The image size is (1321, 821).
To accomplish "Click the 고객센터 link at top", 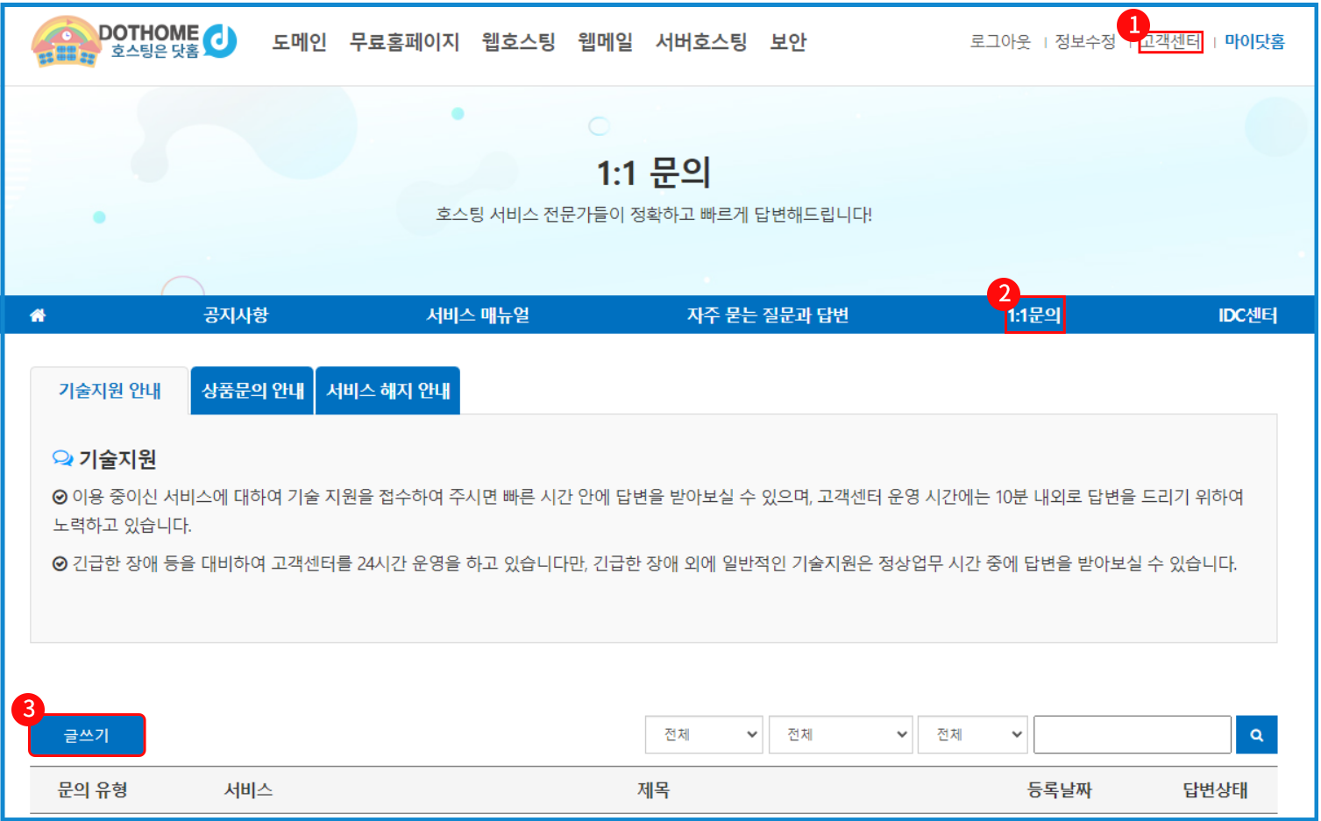I will 1170,42.
